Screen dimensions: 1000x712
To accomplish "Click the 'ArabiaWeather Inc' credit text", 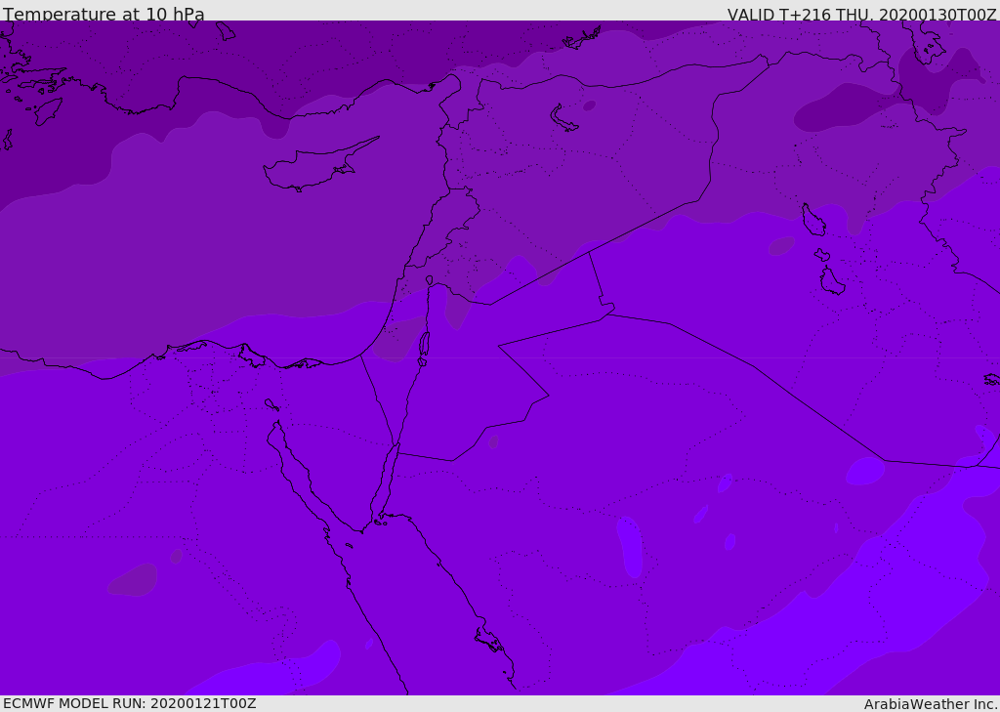I will (931, 704).
